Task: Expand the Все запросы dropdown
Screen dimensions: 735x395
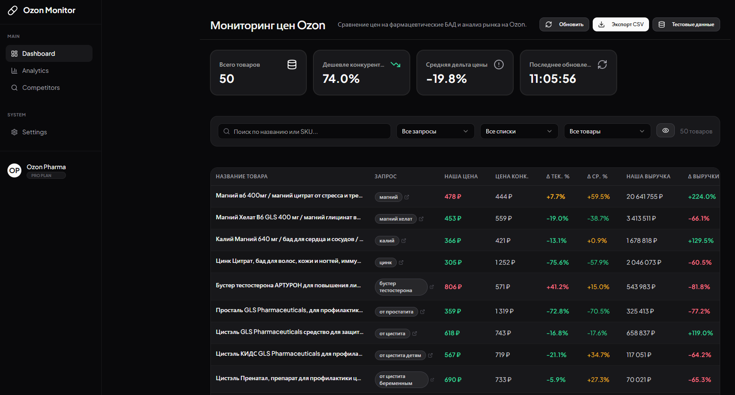Action: pos(435,131)
